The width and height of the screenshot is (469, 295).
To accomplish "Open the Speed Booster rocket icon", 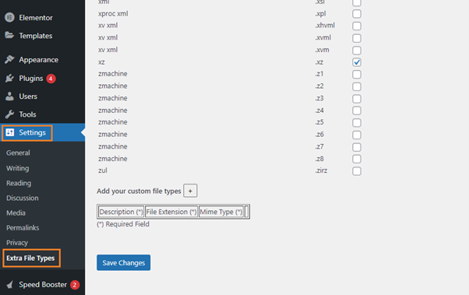I will point(10,285).
